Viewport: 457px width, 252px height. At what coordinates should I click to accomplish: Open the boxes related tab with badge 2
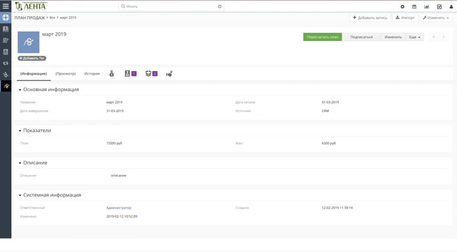[x=151, y=74]
